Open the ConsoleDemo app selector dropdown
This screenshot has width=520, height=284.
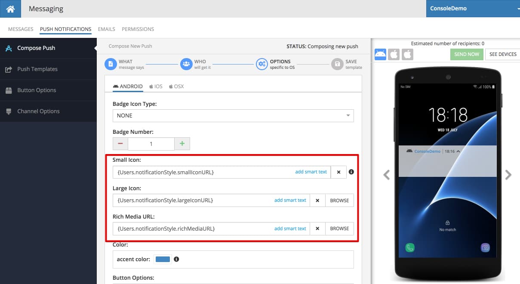[x=473, y=9]
